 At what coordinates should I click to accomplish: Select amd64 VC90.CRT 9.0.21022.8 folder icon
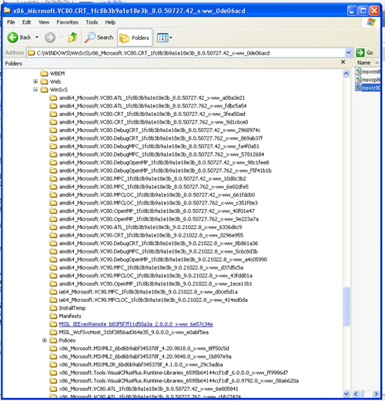(x=53, y=235)
